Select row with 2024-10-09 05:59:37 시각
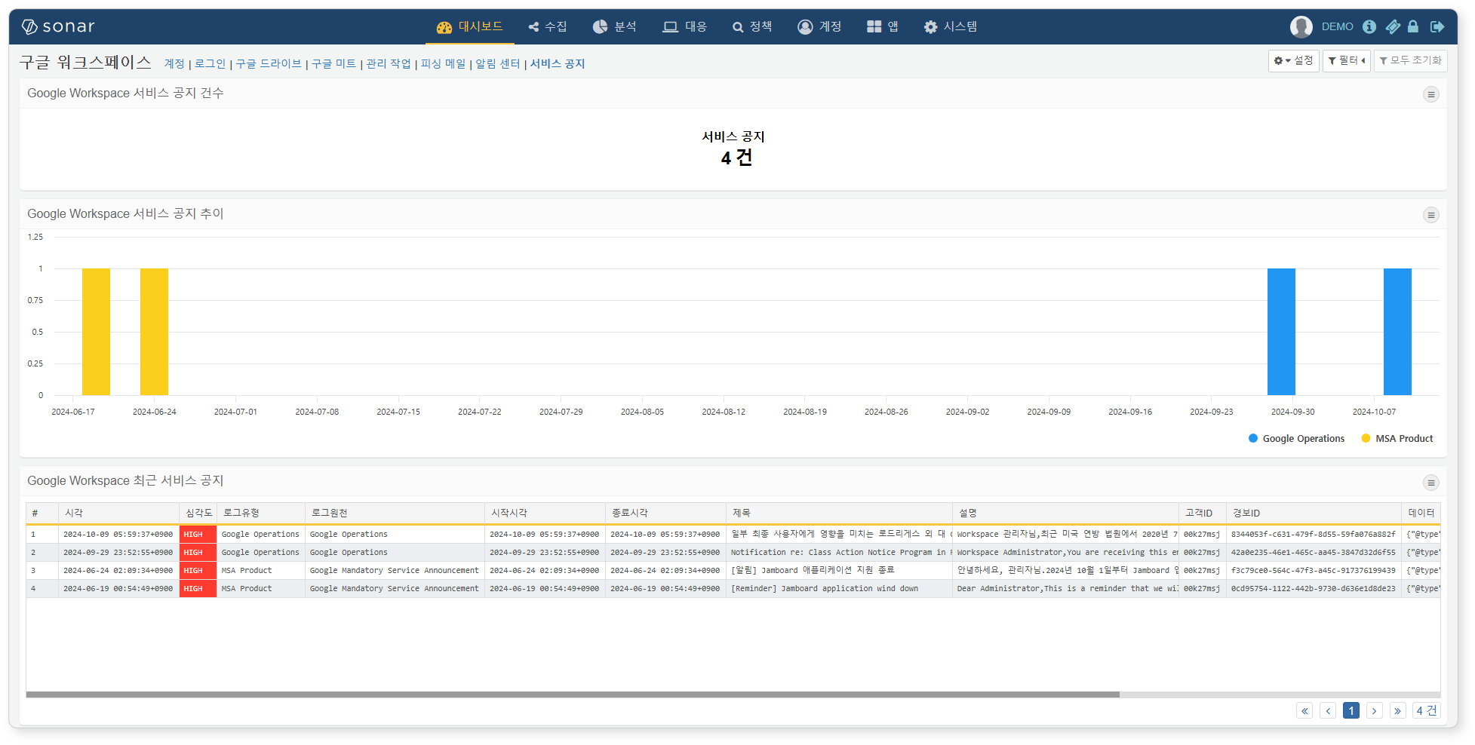 point(733,534)
